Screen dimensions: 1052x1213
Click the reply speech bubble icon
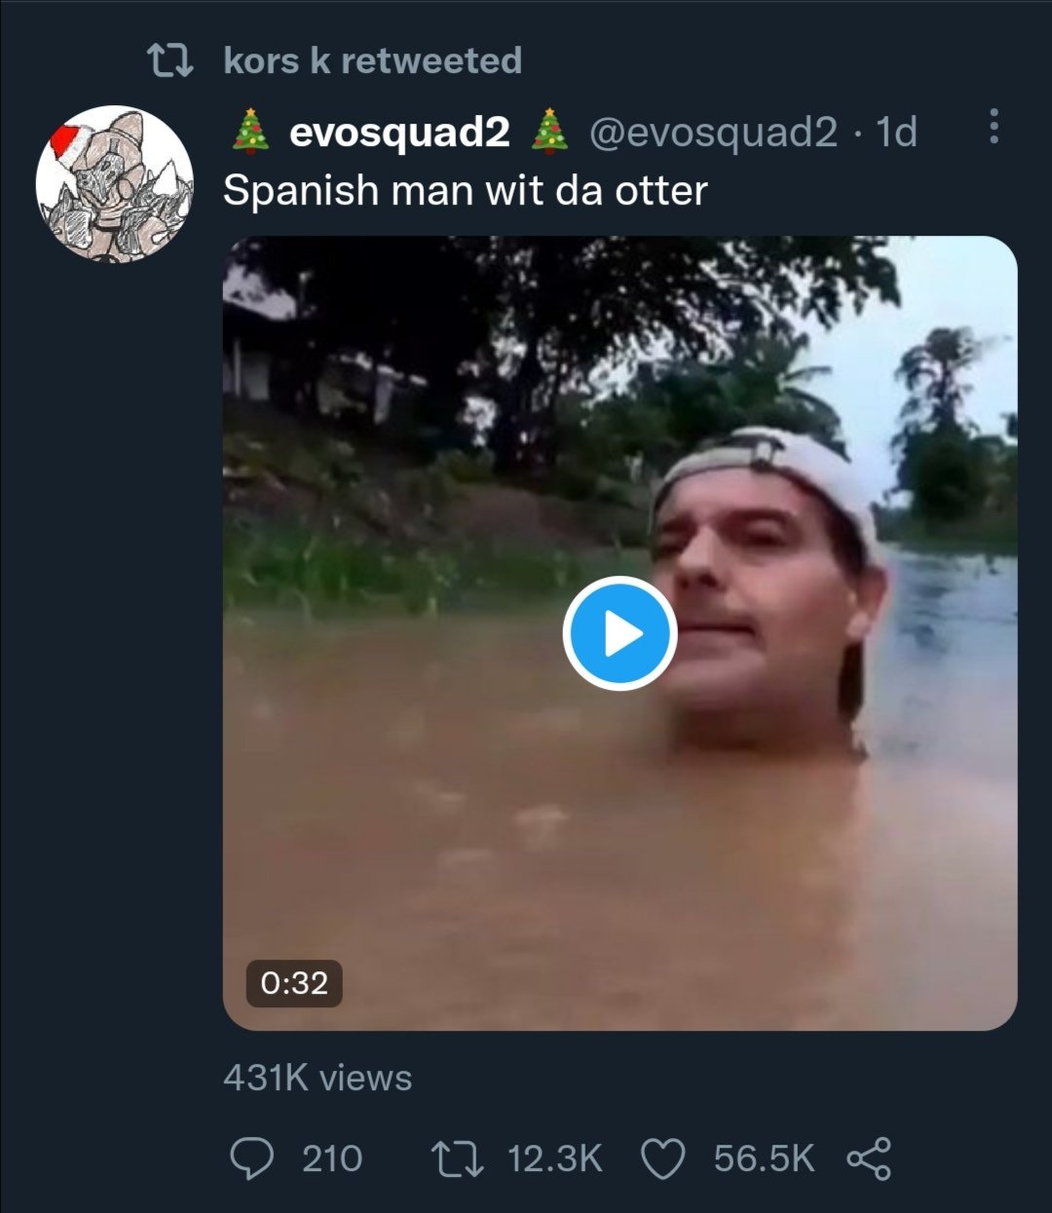tap(251, 1158)
